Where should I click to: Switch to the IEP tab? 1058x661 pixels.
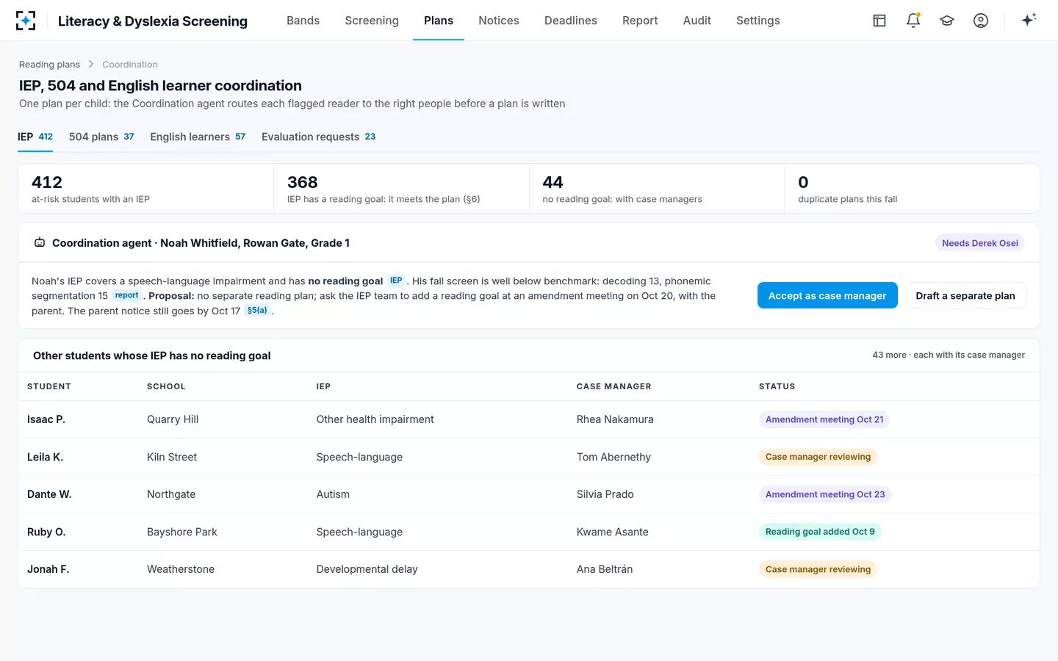click(x=35, y=137)
